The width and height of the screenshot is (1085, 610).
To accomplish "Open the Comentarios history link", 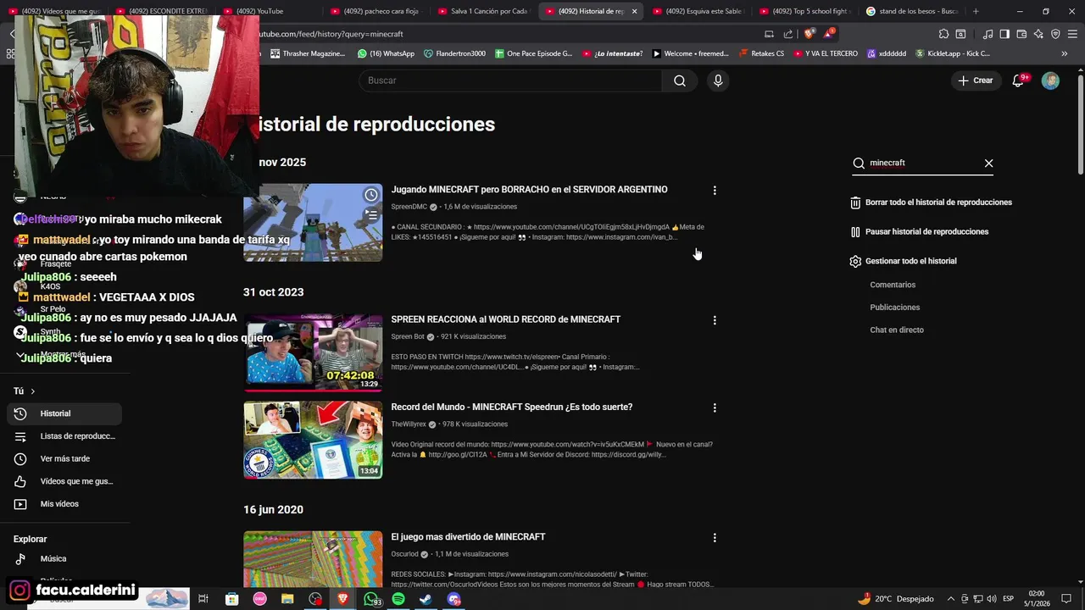I will tap(893, 285).
